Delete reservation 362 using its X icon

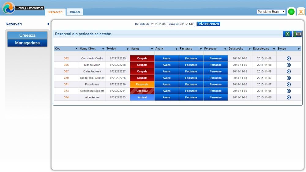(289, 58)
